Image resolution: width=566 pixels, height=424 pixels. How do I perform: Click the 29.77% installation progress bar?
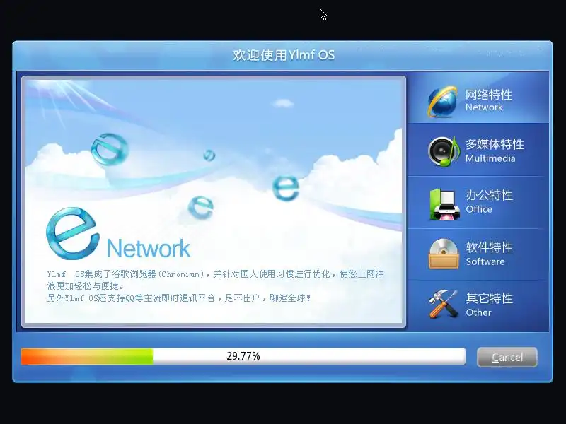click(x=243, y=356)
